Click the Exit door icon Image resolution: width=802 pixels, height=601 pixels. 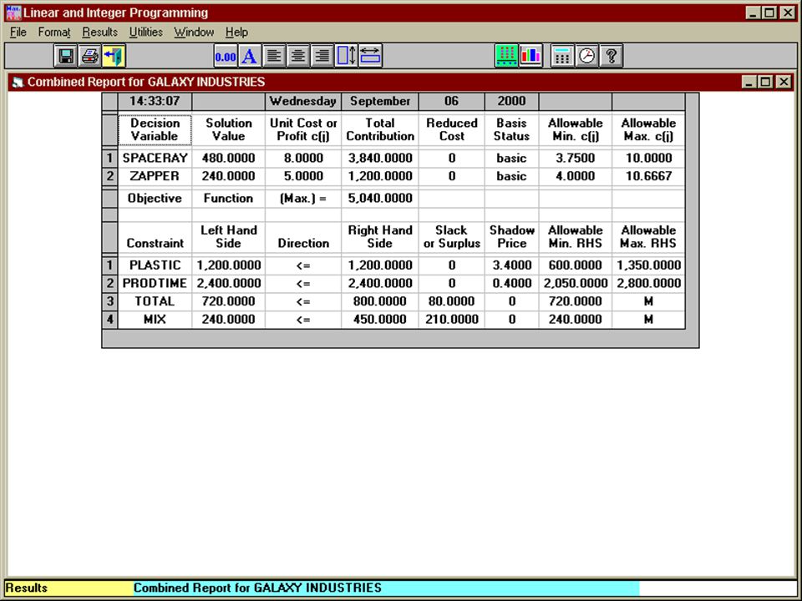point(114,56)
